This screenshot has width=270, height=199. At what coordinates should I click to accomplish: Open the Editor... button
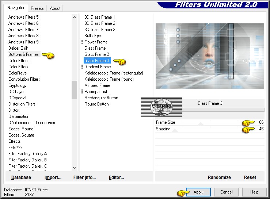tap(116, 177)
